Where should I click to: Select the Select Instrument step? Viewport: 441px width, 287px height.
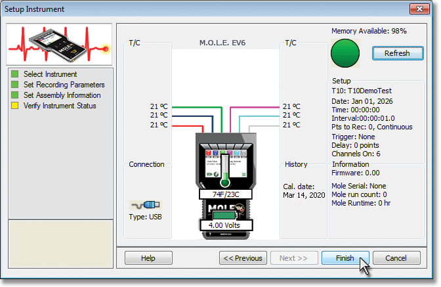pos(50,74)
